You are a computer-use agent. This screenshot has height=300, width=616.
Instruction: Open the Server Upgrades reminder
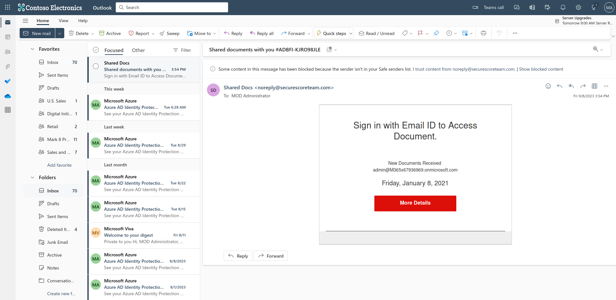pos(584,21)
